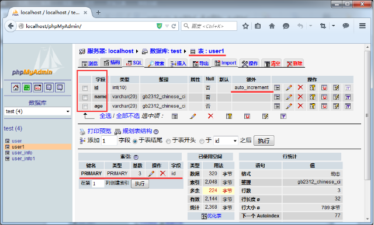Select the 于表开头 radio button

[168, 141]
